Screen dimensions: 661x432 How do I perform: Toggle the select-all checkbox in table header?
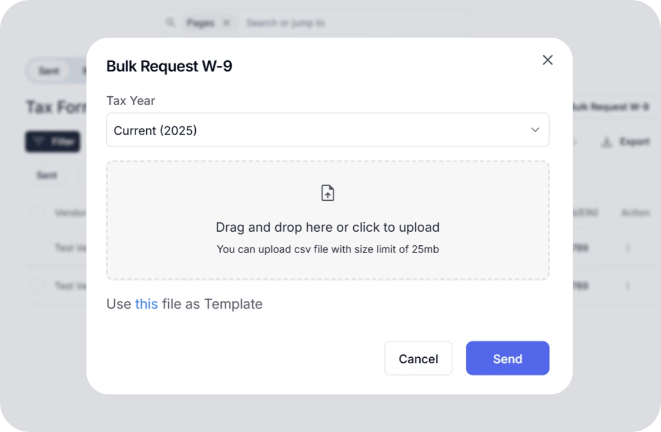(x=38, y=213)
